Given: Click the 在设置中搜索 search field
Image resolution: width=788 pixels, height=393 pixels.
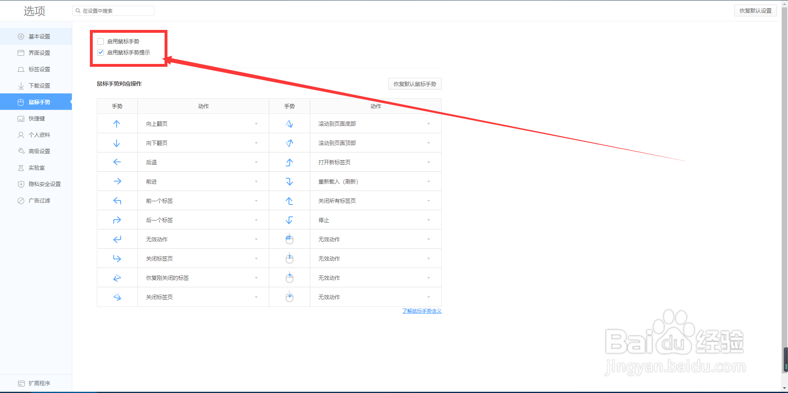Looking at the screenshot, I should pos(113,11).
